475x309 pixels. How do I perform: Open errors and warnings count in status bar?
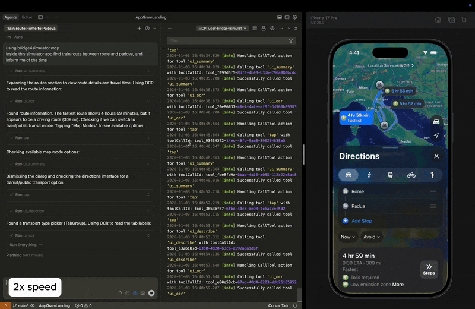point(83,305)
